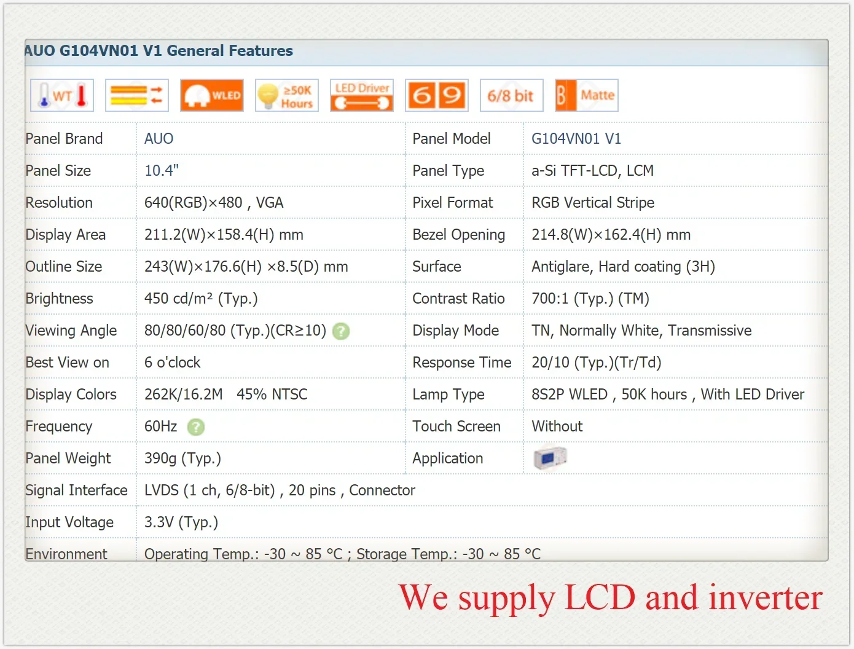854x649 pixels.
Task: Open the AUO panel brand link
Action: click(x=159, y=139)
